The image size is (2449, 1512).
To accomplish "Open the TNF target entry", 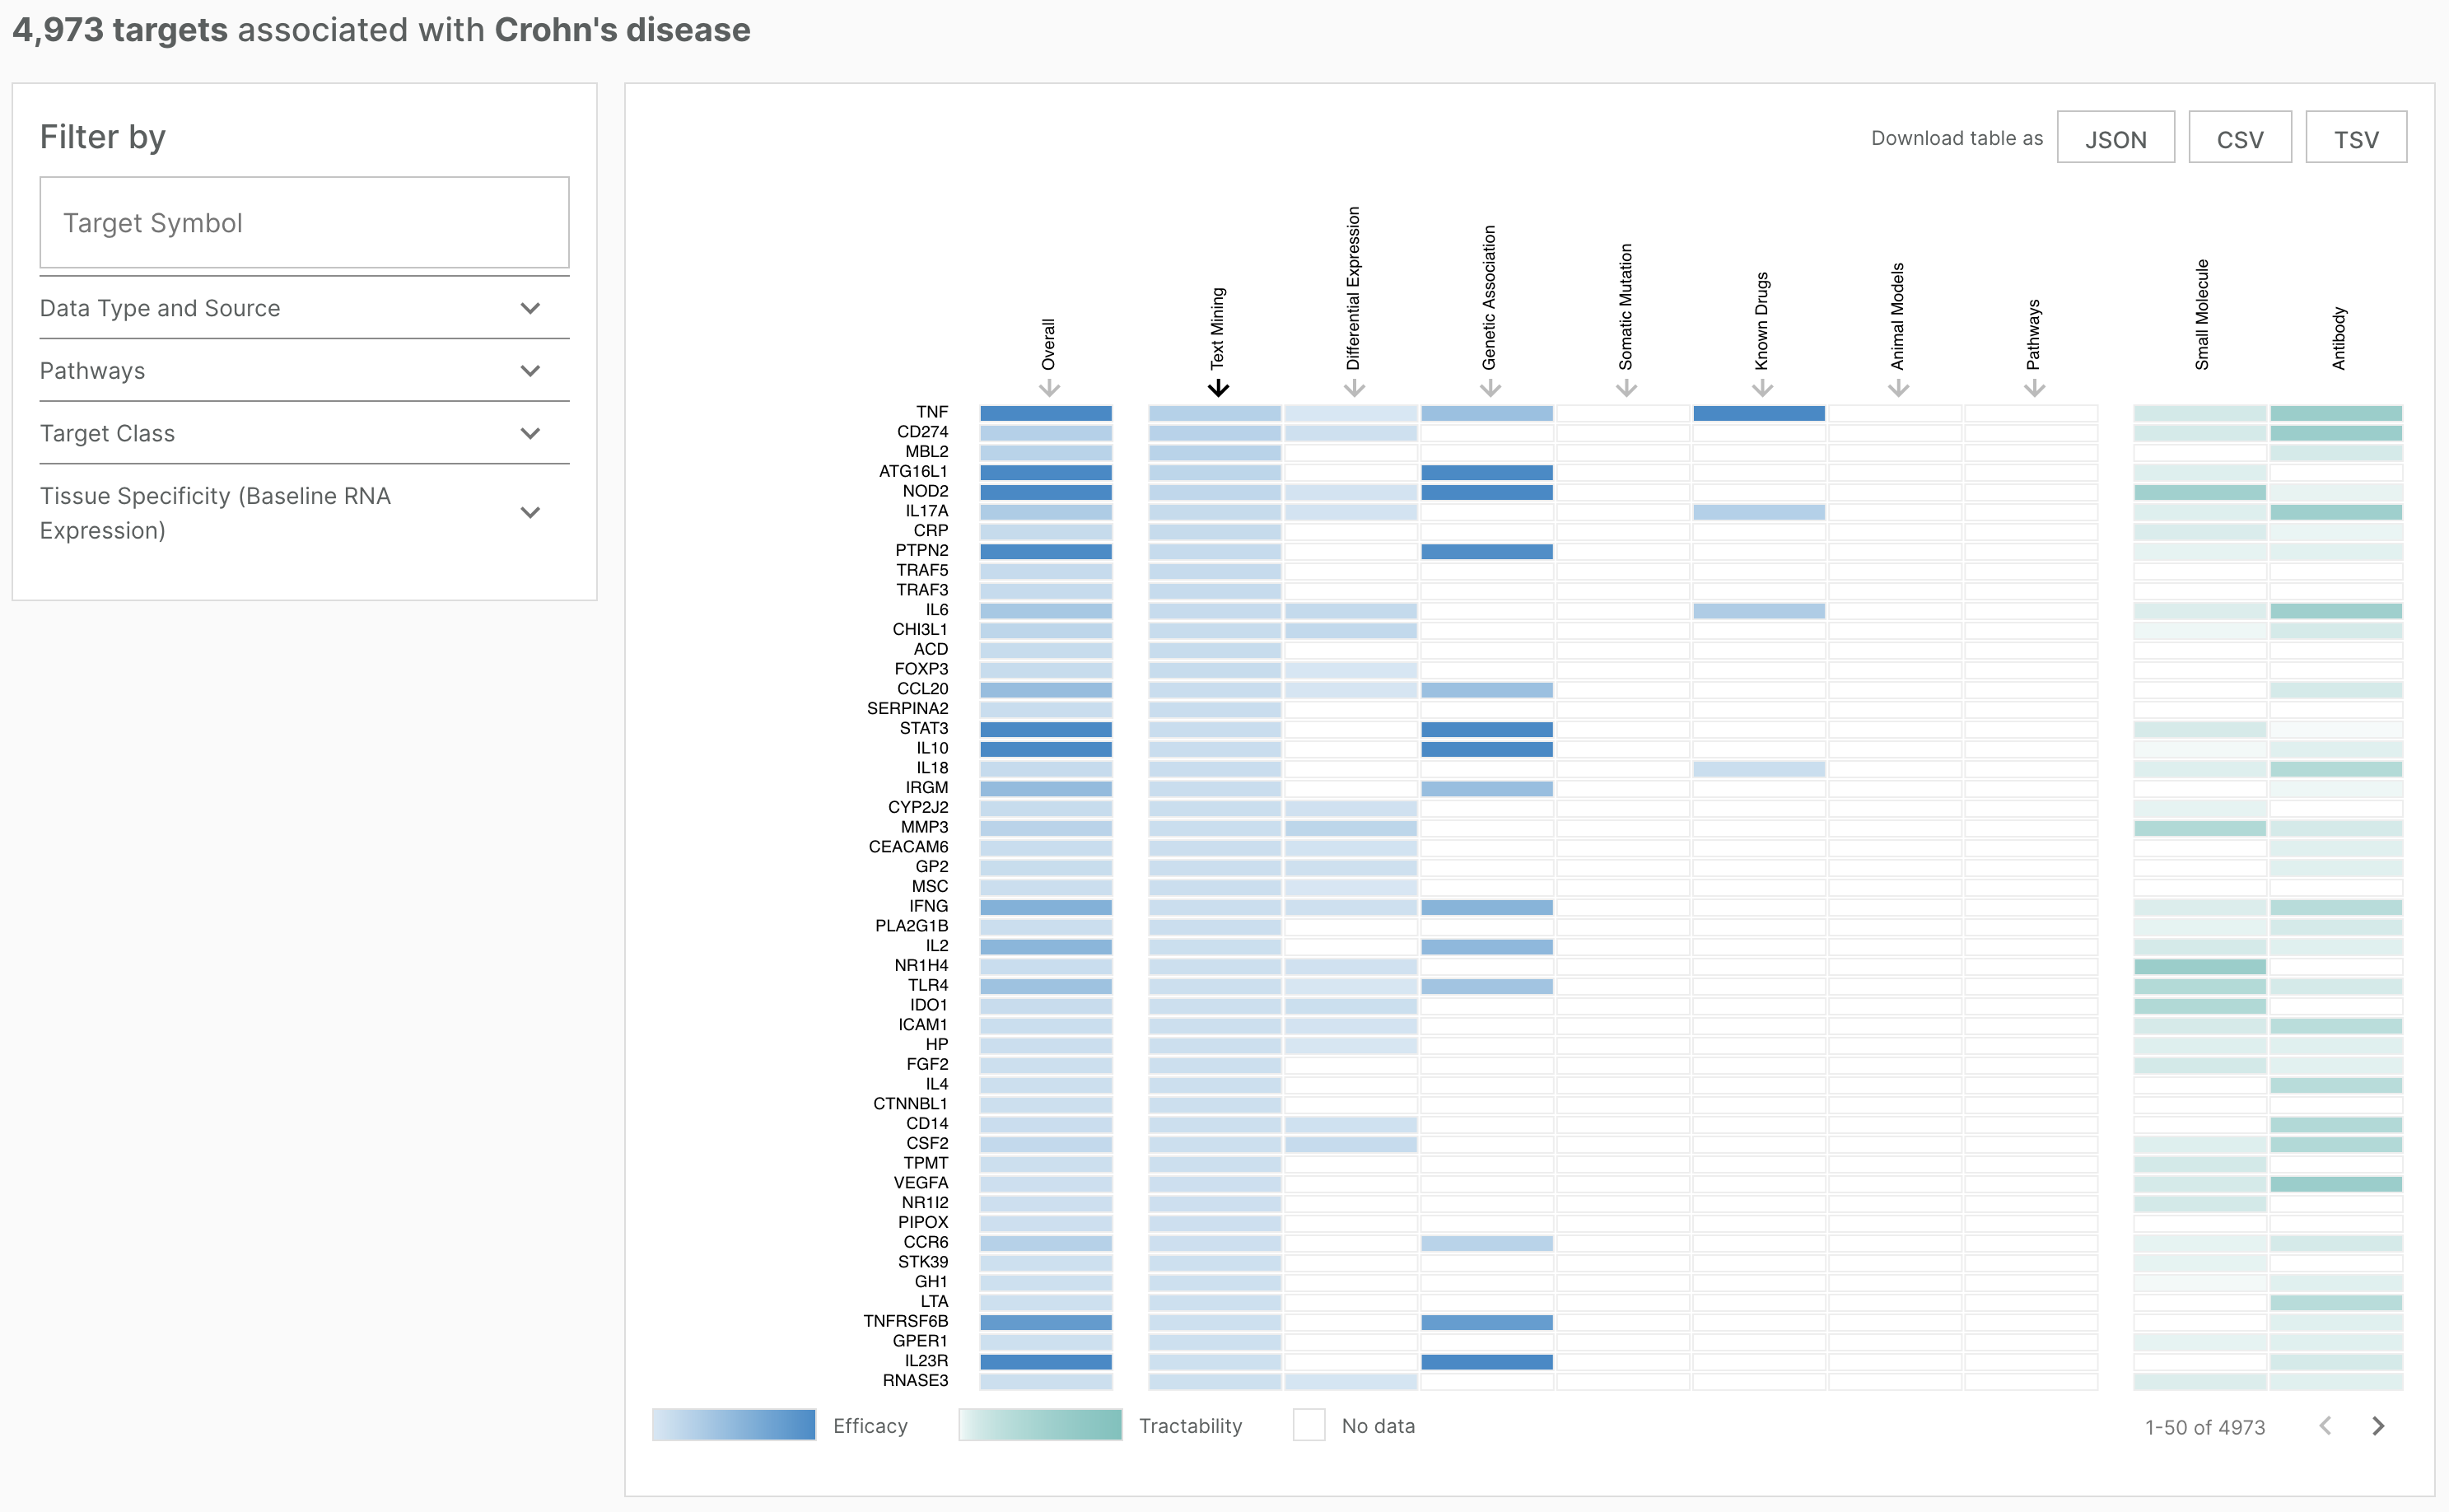I will (931, 411).
